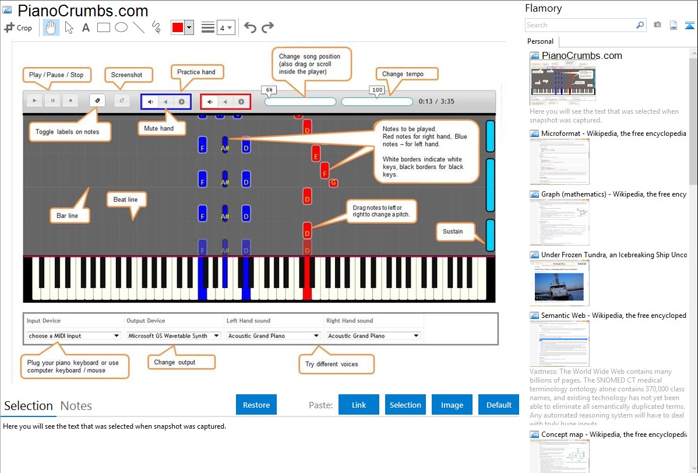Open the Microformat Wikipedia snapshot thumbnail
The height and width of the screenshot is (473, 698).
(559, 162)
